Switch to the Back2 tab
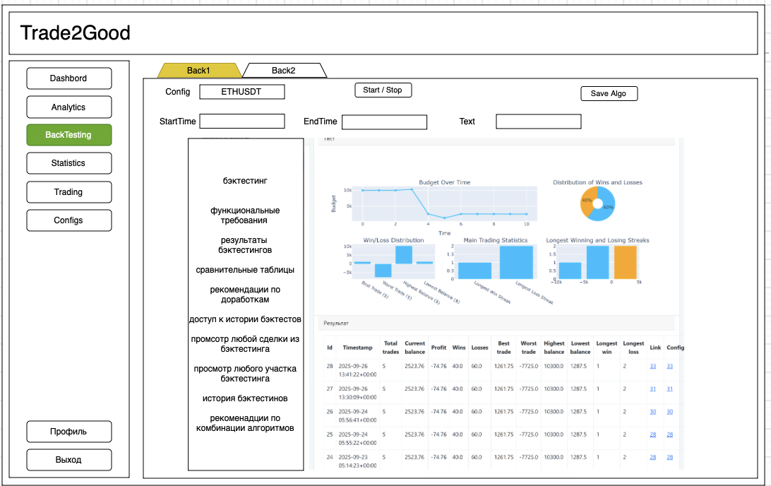Screen dimensions: 771x486 pos(284,71)
